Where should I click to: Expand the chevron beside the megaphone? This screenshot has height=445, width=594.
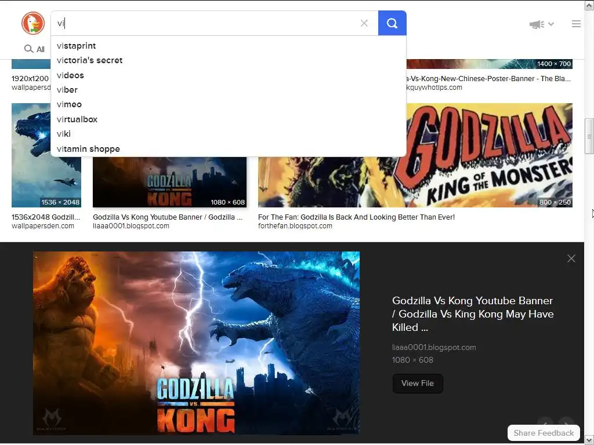click(x=551, y=24)
